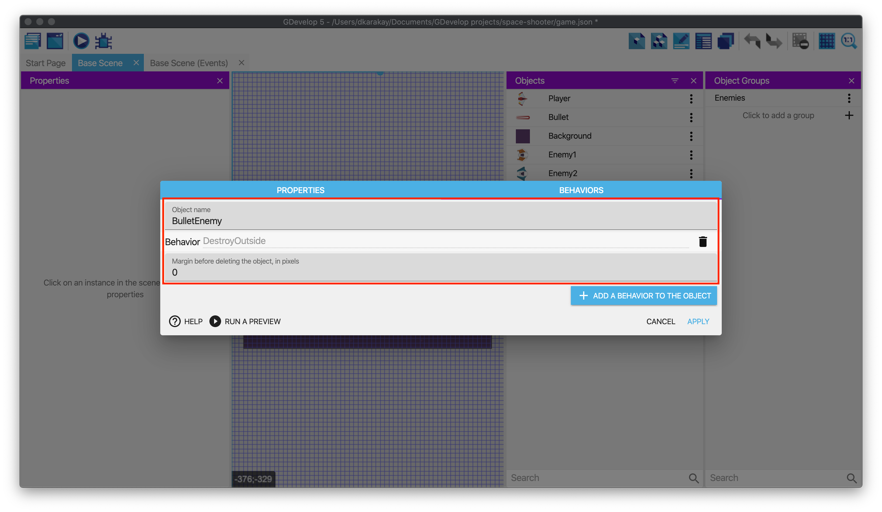Open the Enemies group options menu
Viewport: 882px width, 512px height.
click(849, 98)
